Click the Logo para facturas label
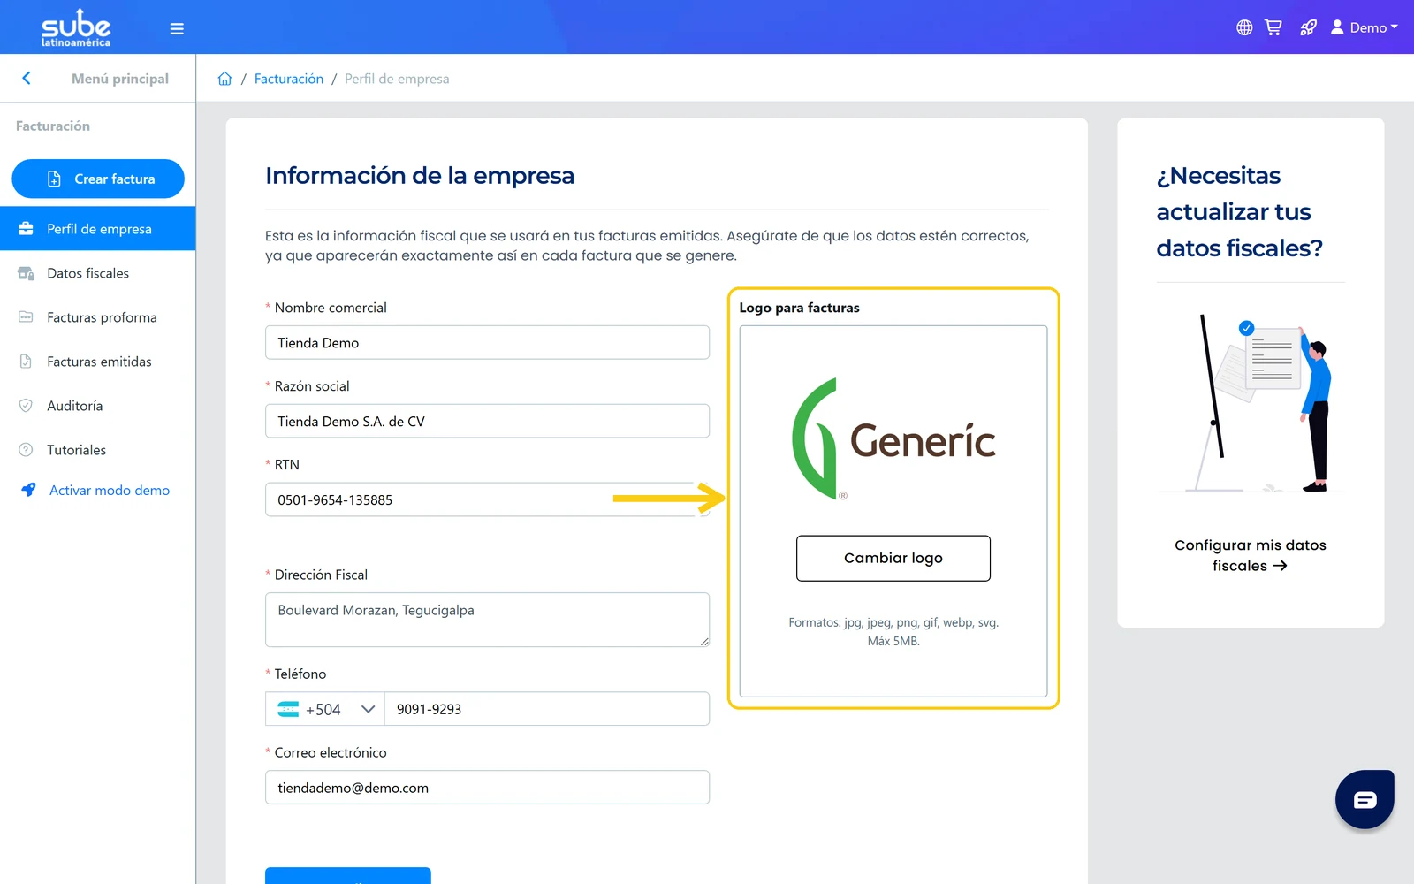Image resolution: width=1414 pixels, height=884 pixels. 799,308
